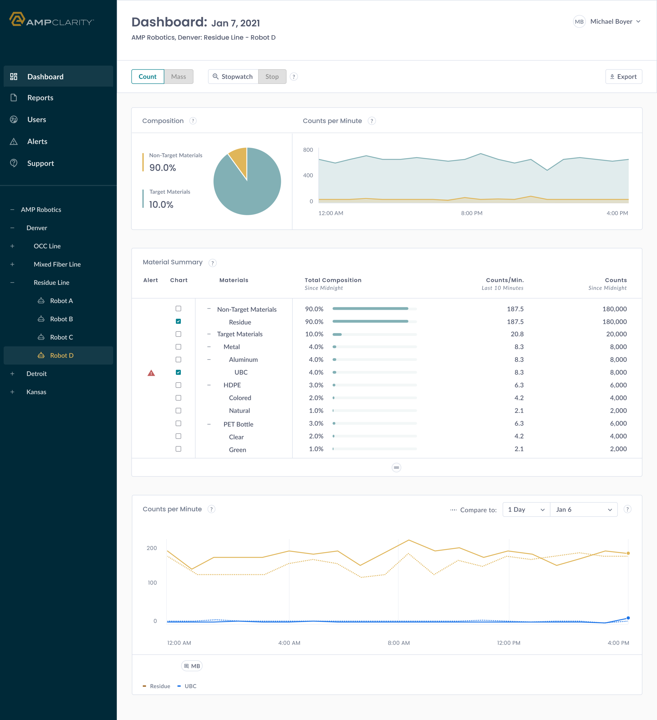Click the Support icon in sidebar
657x720 pixels.
pyautogui.click(x=14, y=163)
